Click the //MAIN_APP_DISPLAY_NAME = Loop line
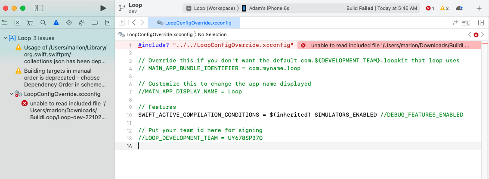Image resolution: width=489 pixels, height=179 pixels. pos(190,92)
